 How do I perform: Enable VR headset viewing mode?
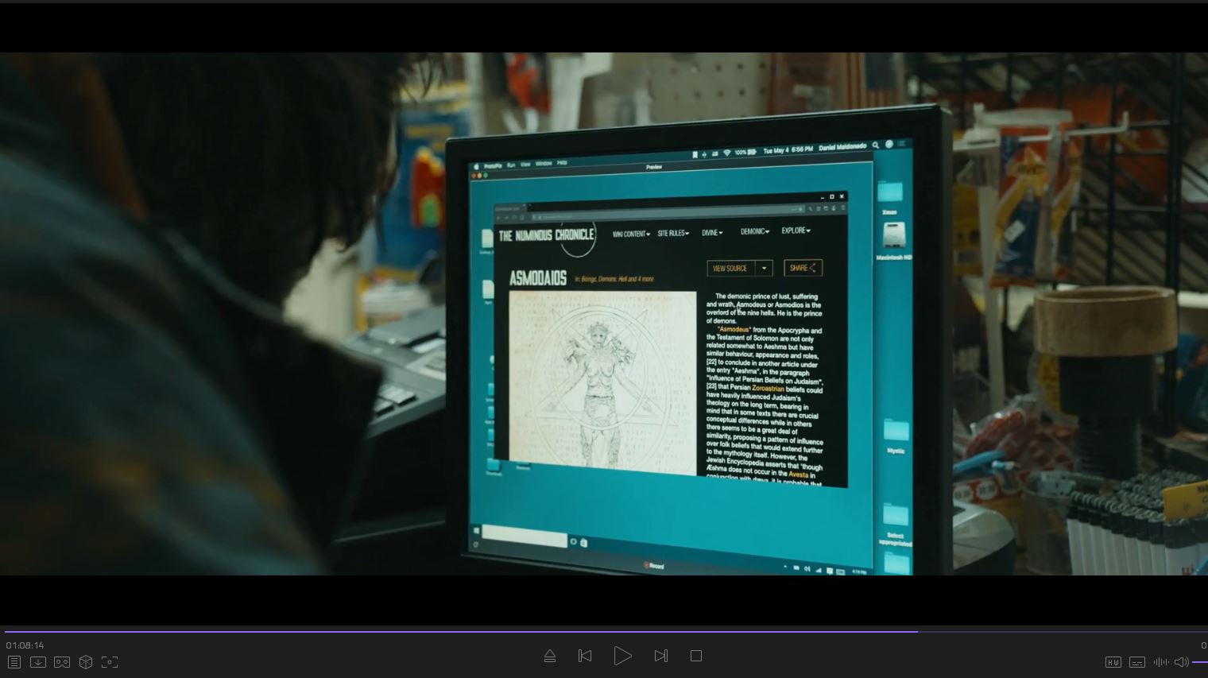pyautogui.click(x=62, y=662)
